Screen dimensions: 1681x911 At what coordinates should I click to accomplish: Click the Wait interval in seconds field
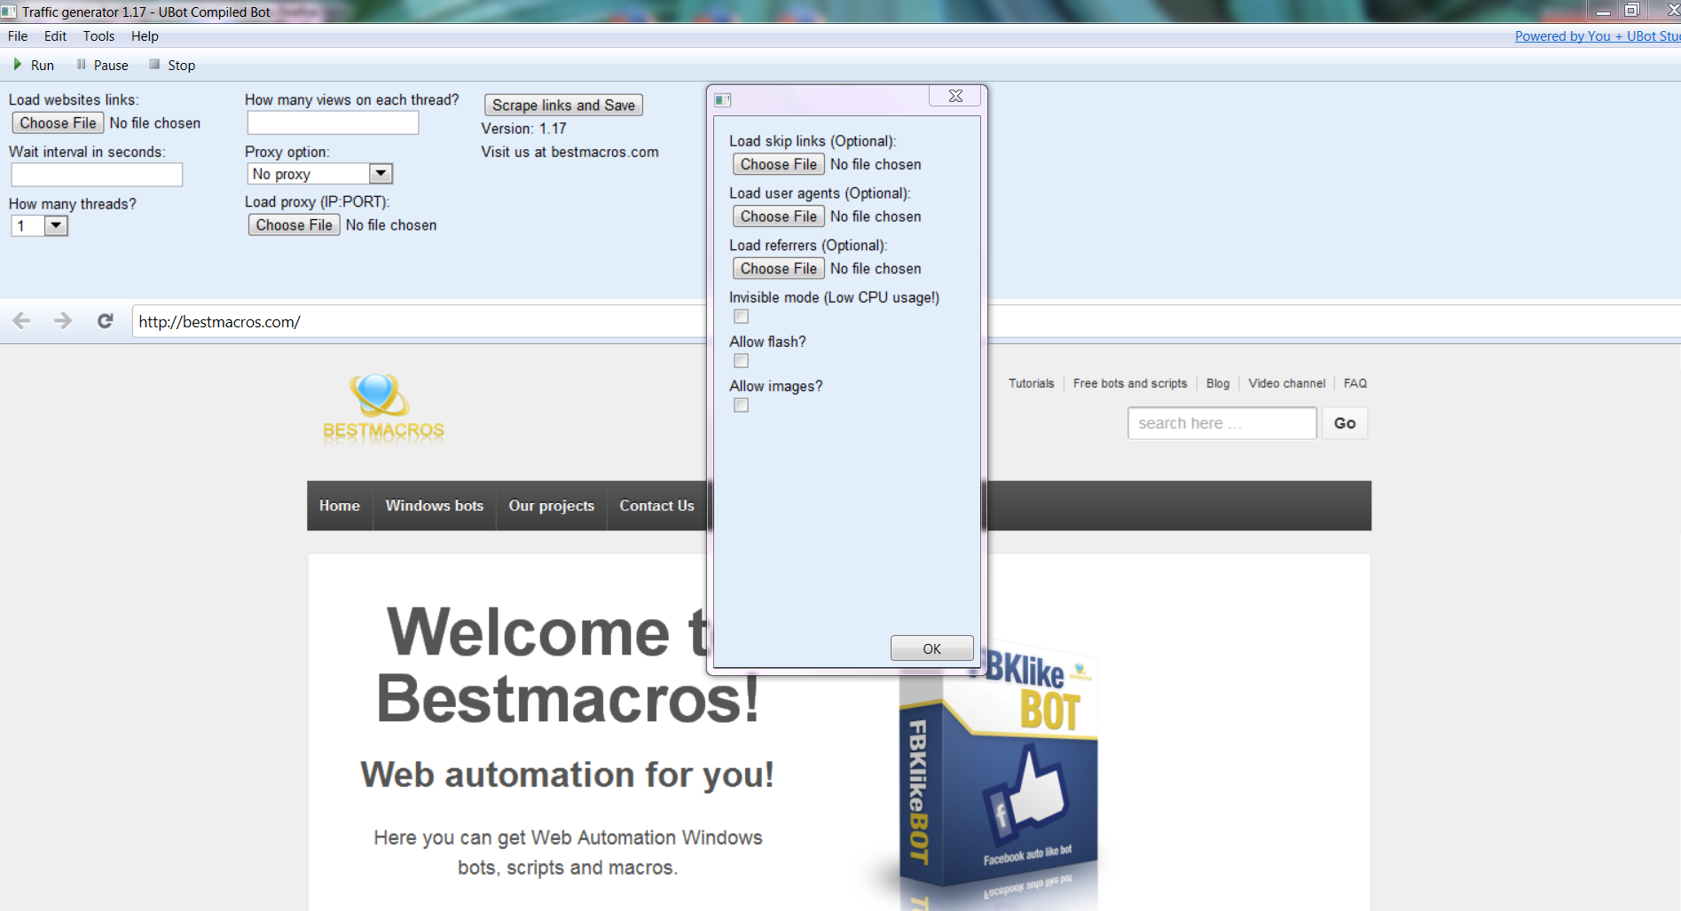97,175
